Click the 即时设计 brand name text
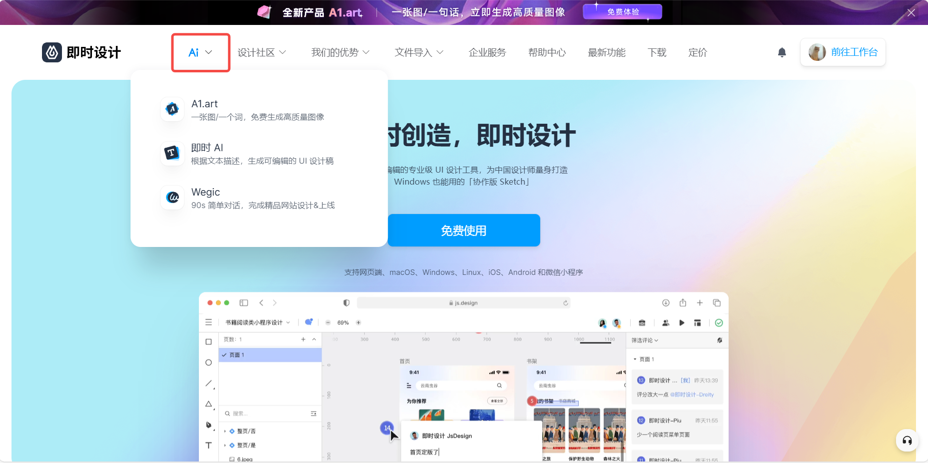 click(94, 52)
